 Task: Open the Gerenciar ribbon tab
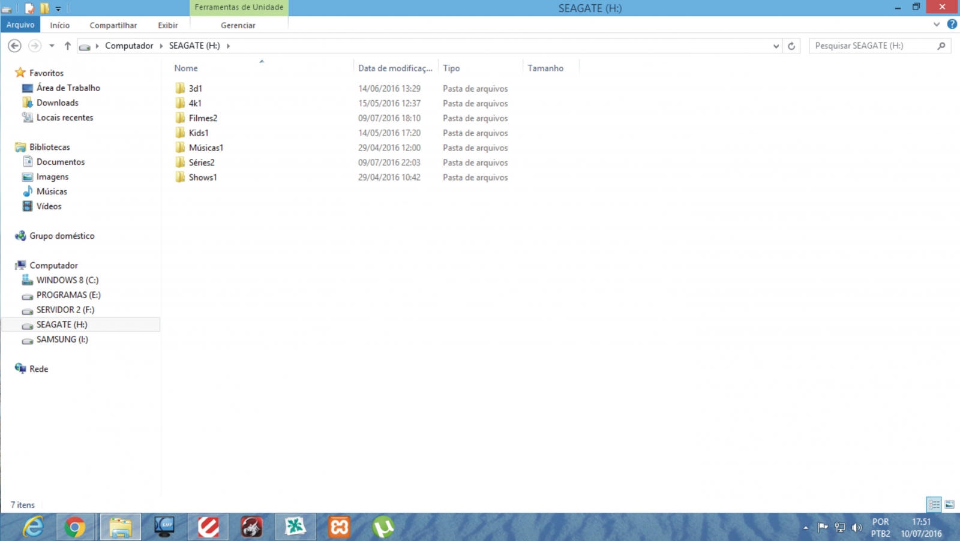(238, 25)
